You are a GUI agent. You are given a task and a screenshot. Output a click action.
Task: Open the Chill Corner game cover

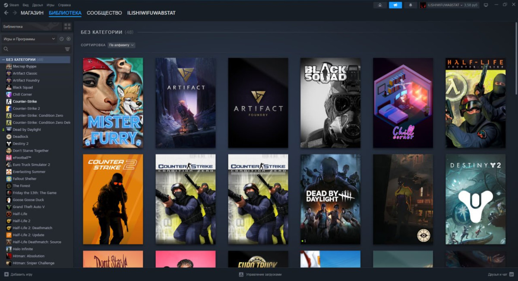point(403,103)
